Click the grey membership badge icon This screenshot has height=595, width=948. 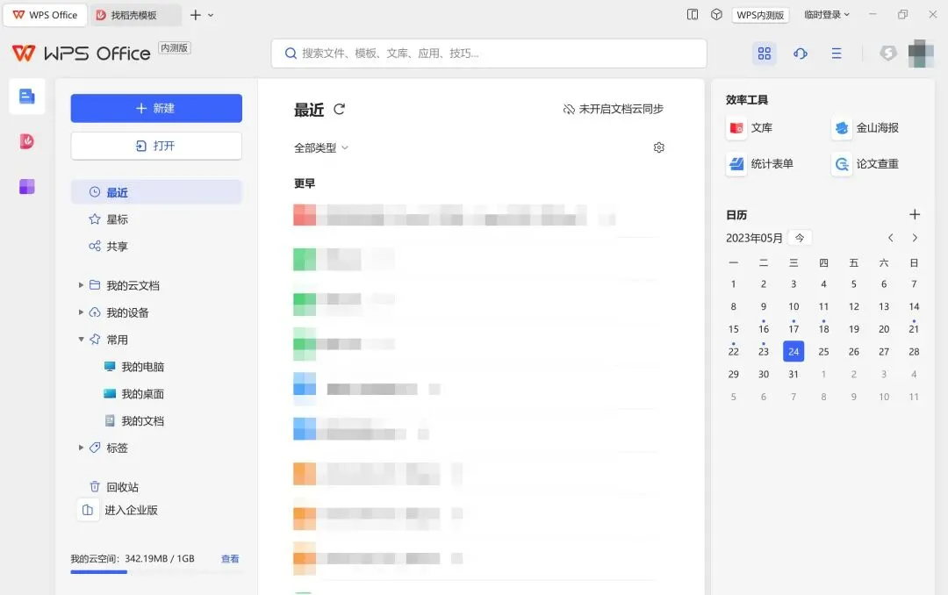888,54
